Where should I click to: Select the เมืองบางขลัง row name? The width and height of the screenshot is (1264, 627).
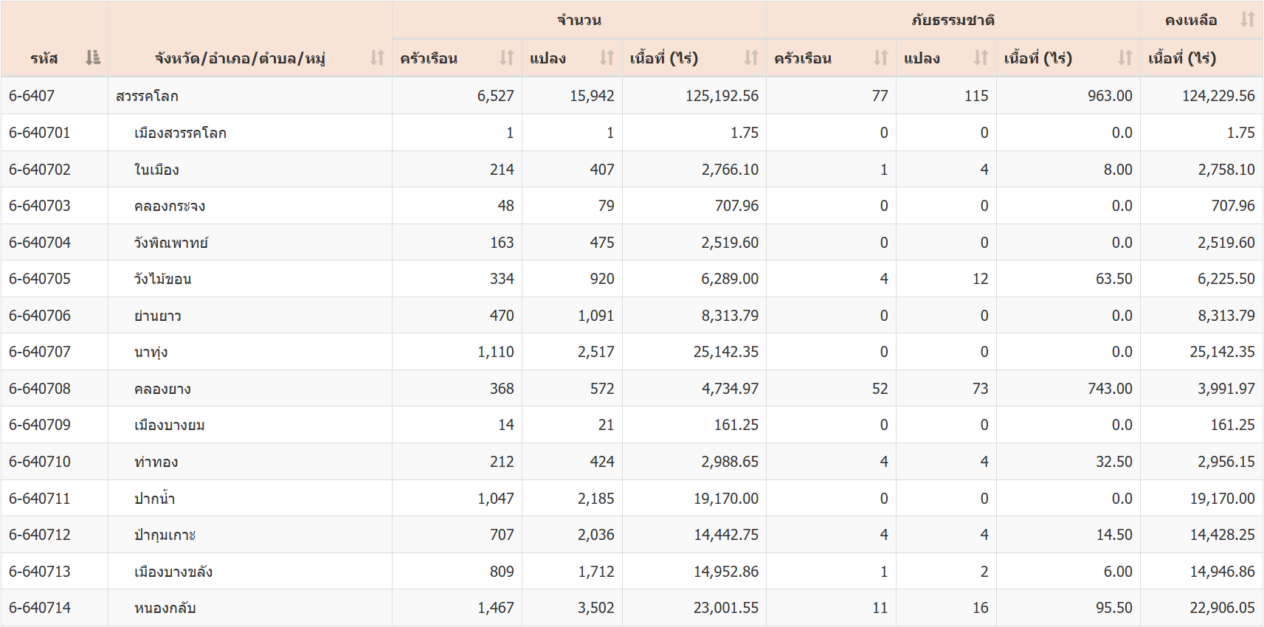(x=173, y=572)
